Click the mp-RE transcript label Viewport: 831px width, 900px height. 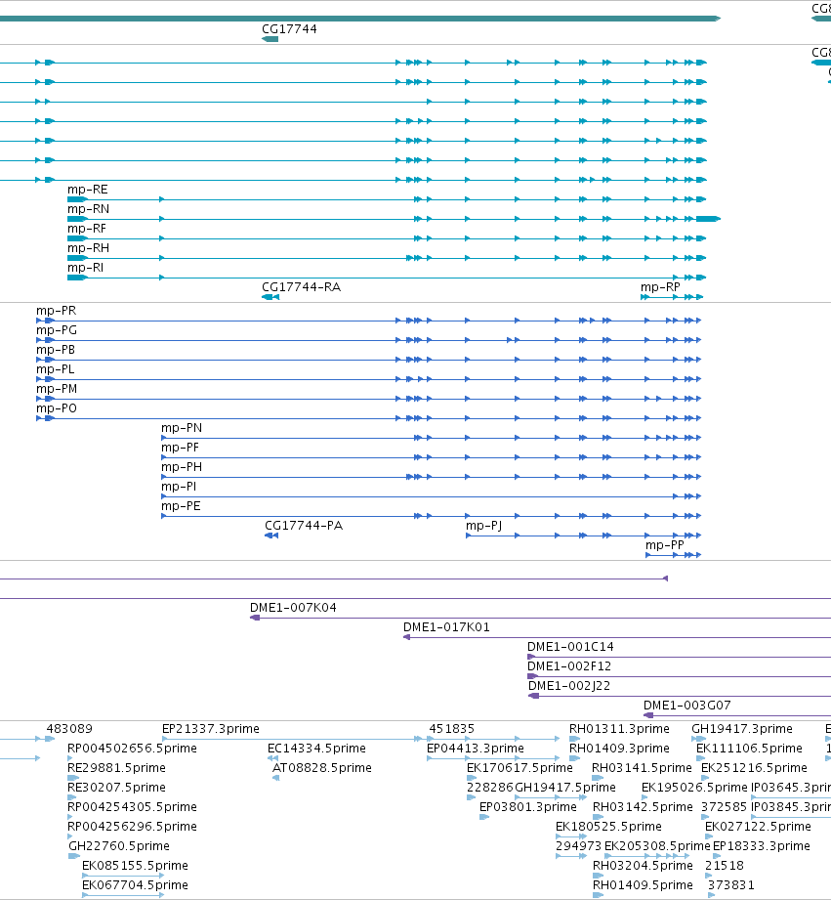pyautogui.click(x=87, y=190)
